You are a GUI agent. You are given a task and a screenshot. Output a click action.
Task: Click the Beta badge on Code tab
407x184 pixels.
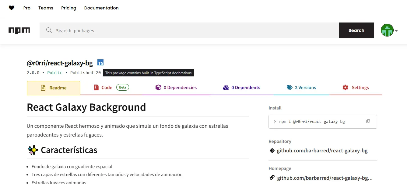(x=123, y=87)
